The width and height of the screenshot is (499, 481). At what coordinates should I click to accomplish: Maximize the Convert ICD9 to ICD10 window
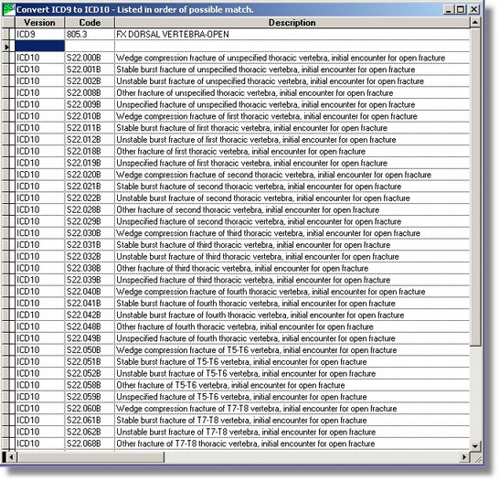pos(461,9)
